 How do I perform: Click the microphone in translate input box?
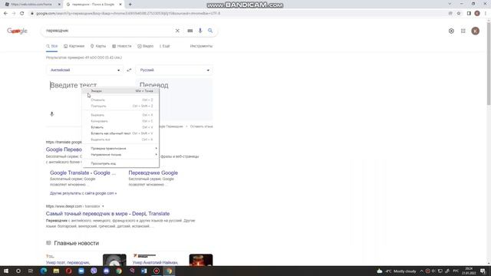(52, 114)
